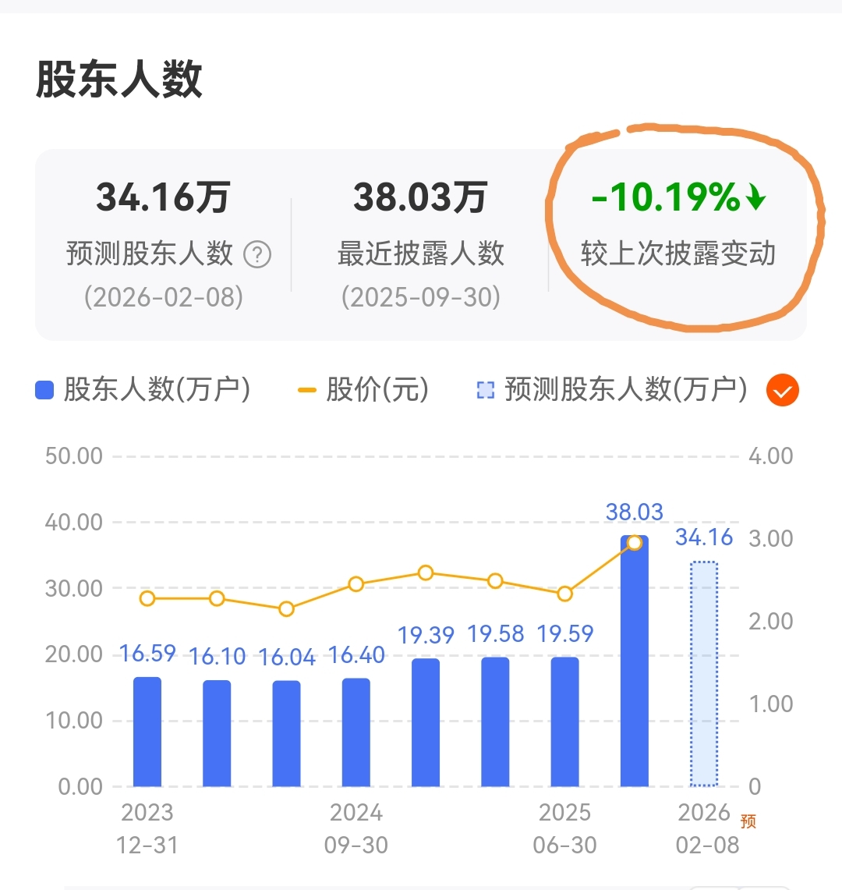Click the 16.10 bar
The image size is (842, 890).
(217, 733)
